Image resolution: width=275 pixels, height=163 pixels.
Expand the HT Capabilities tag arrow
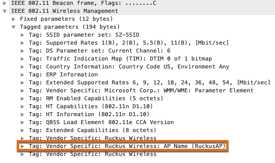click(x=22, y=106)
